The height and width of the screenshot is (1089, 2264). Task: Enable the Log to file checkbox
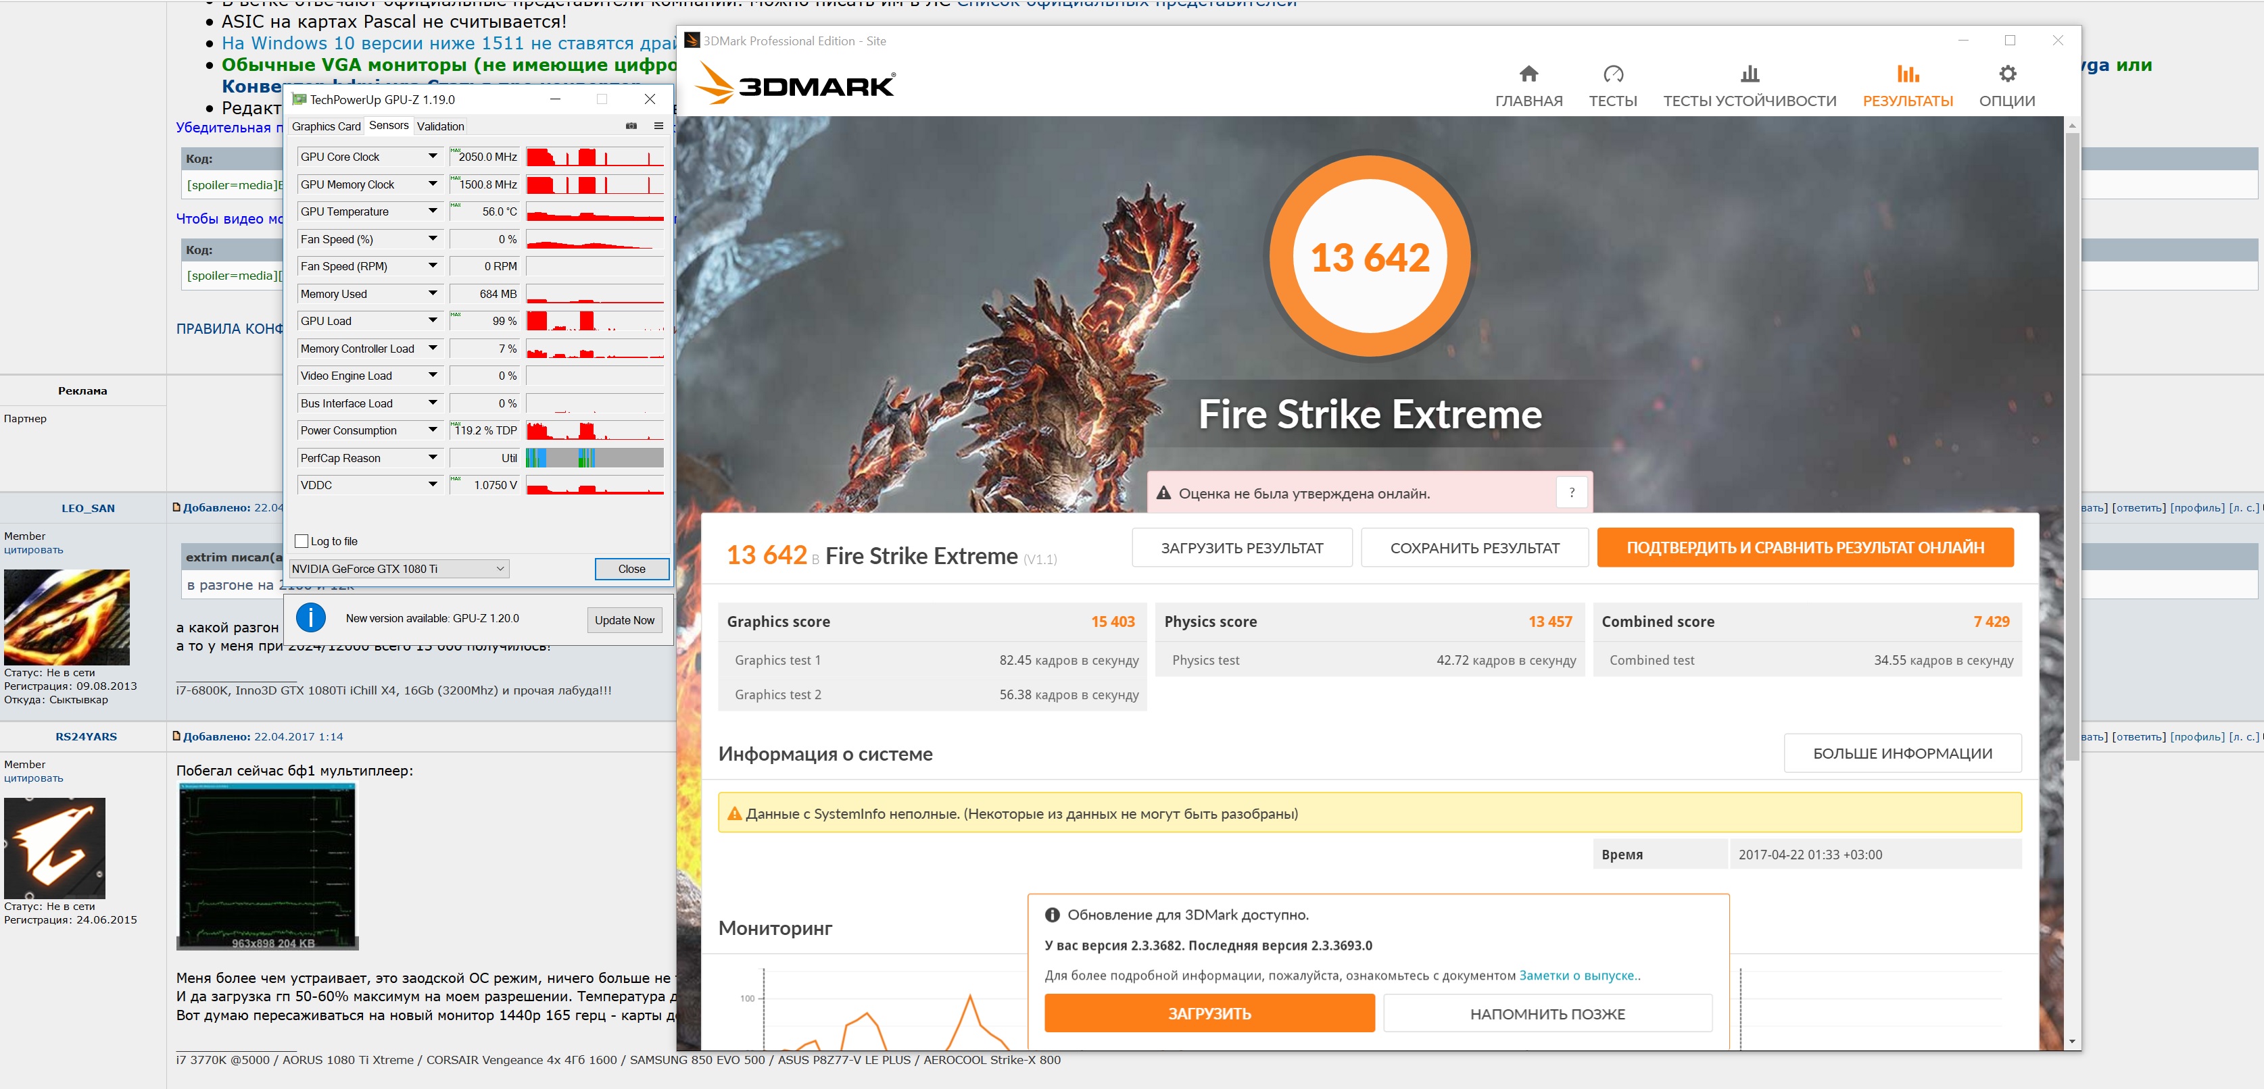point(302,541)
